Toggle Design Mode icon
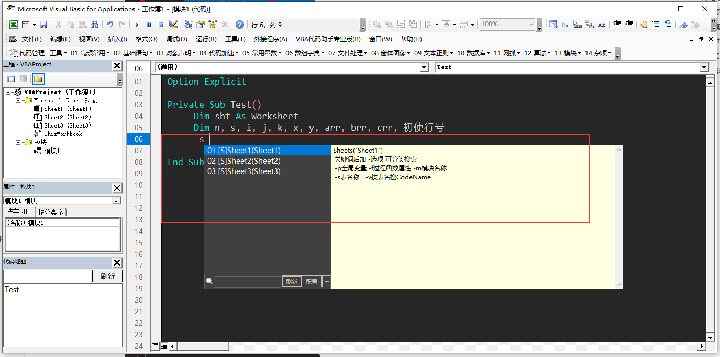 (173, 25)
